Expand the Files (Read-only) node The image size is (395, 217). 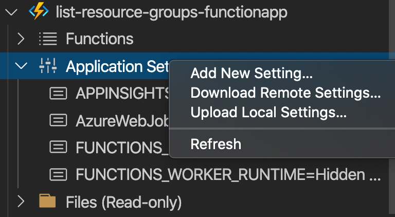21,202
